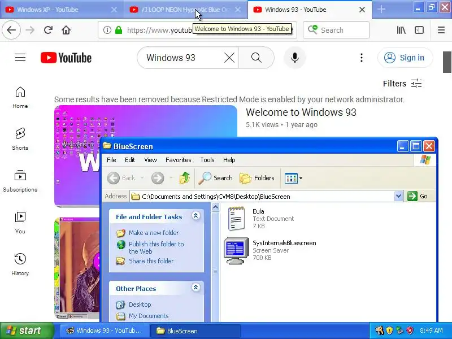Click the Explorer address path field

coord(267,196)
